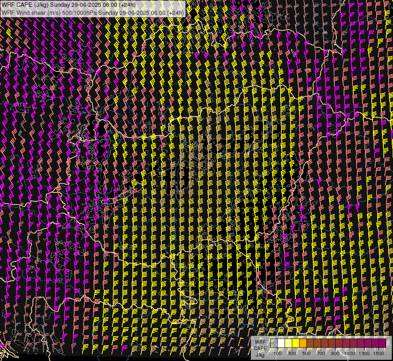Click the 100 label in the legend
Image resolution: width=393 pixels, height=361 pixels.
click(x=277, y=353)
